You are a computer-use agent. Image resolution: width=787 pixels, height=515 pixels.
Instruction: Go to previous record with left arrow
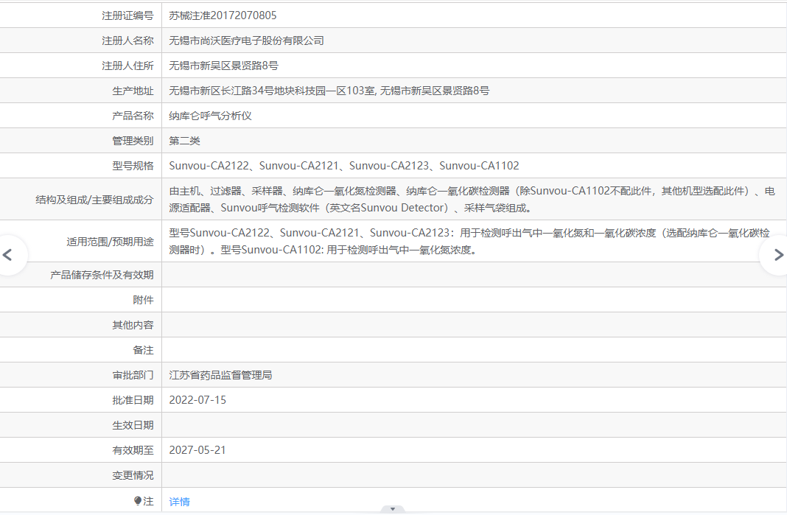click(7, 255)
